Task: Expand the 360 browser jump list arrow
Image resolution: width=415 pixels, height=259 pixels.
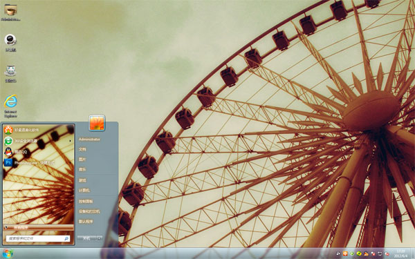Action: 70,141
